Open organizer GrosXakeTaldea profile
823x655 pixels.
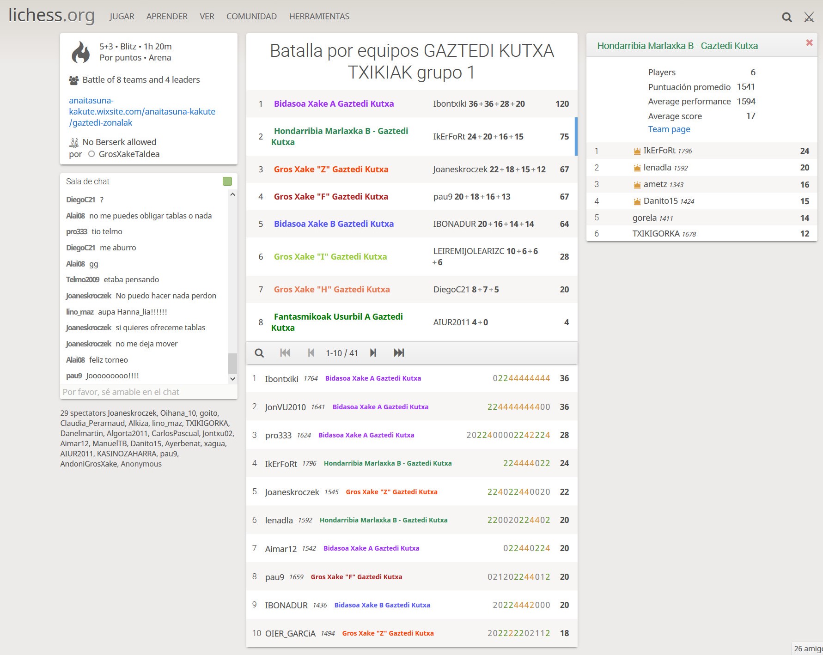(129, 154)
